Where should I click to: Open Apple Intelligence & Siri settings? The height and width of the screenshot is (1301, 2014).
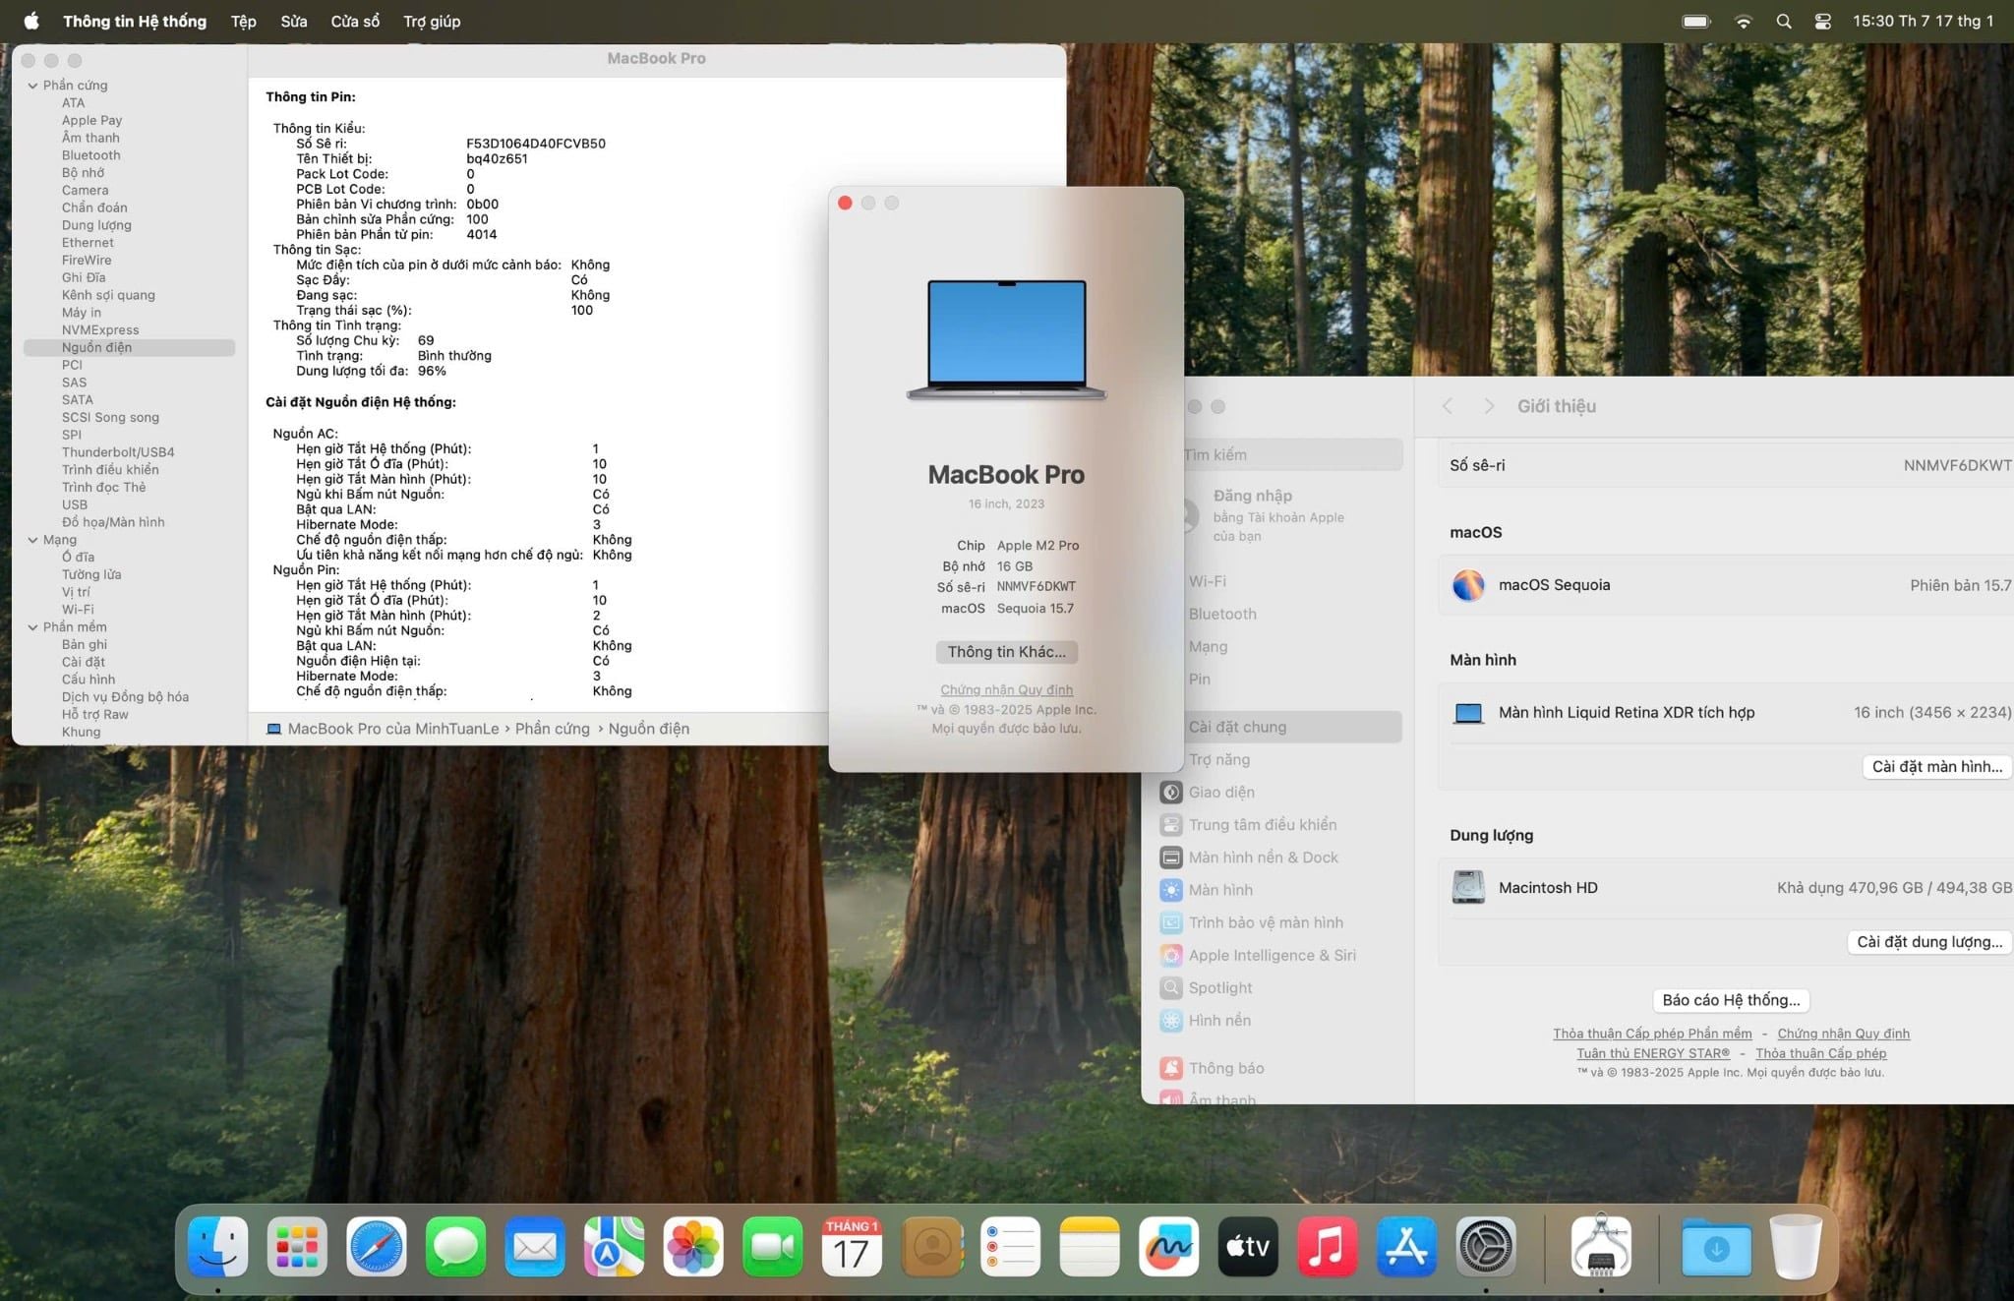[1272, 955]
